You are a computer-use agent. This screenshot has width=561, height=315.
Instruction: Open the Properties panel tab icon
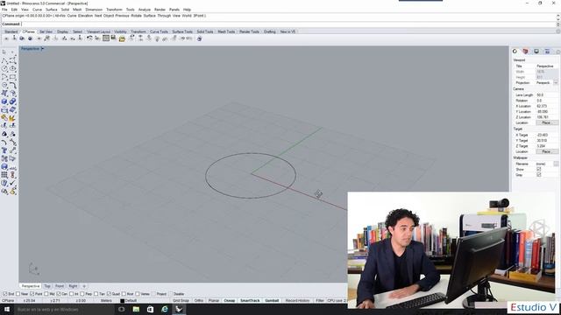(x=515, y=52)
